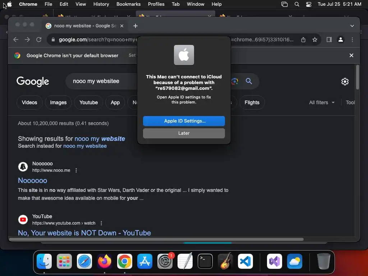Image resolution: width=368 pixels, height=276 pixels.
Task: Open Finder from the Dock
Action: 44,261
